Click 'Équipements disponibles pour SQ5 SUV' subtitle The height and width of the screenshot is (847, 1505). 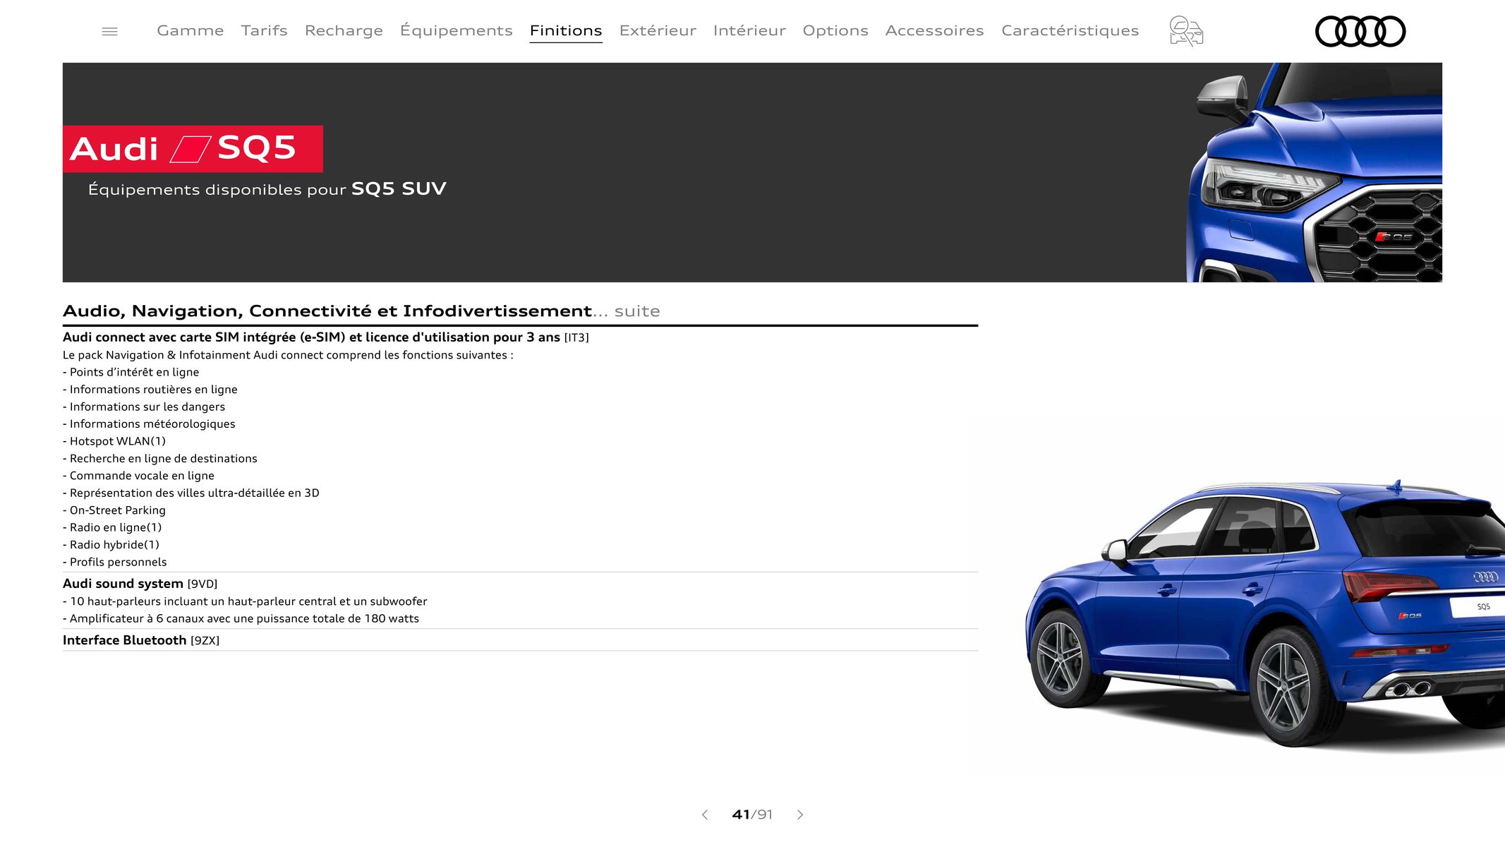[267, 189]
